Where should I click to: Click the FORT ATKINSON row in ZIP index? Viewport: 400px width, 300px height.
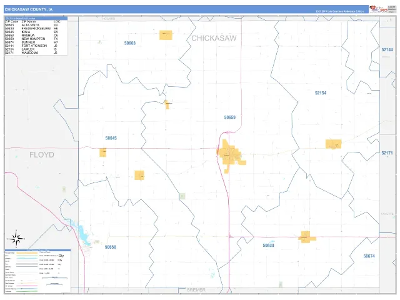32,46
